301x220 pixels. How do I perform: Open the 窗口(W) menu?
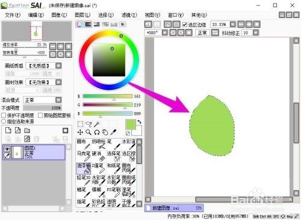coord(176,15)
